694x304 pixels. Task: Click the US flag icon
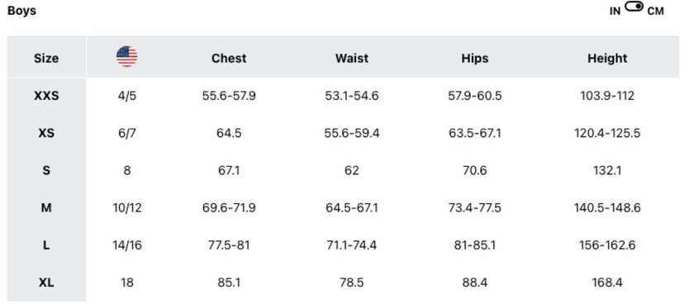127,57
